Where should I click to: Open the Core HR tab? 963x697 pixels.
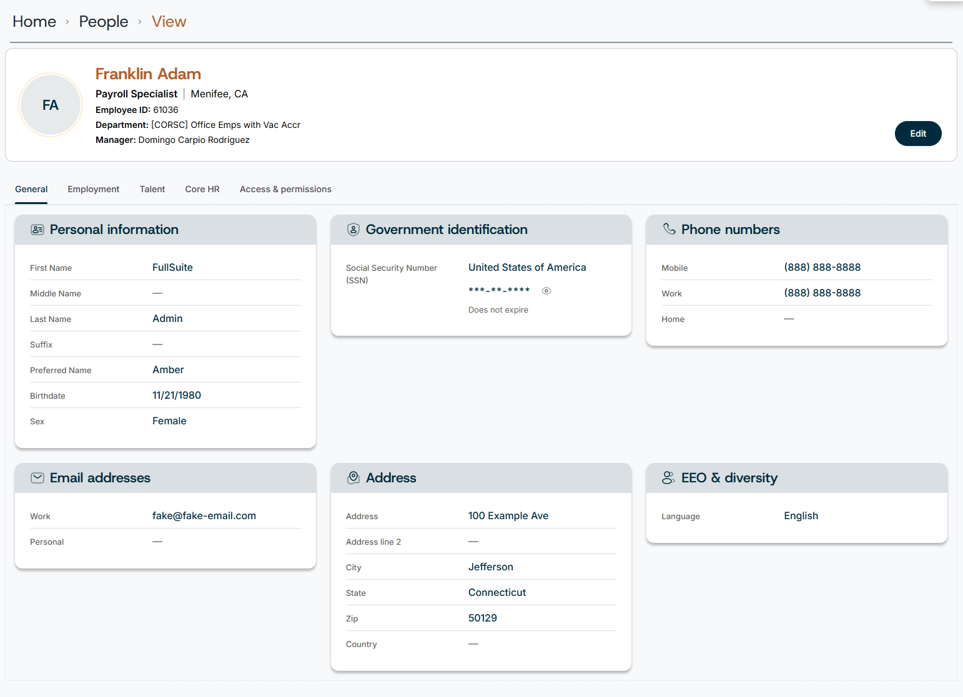click(202, 189)
